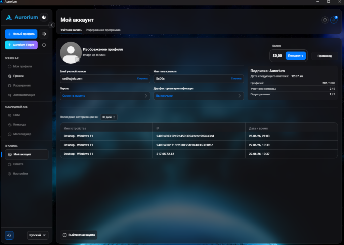Open support with the headset icon
This screenshot has width=344, height=245.
point(9,235)
